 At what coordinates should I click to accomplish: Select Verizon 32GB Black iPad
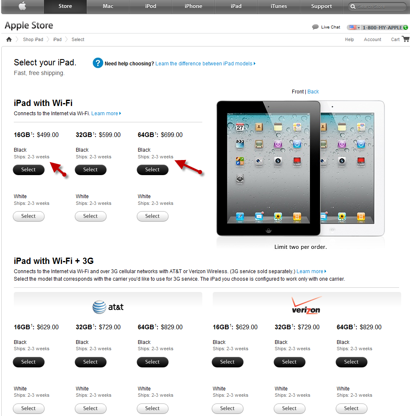point(289,362)
